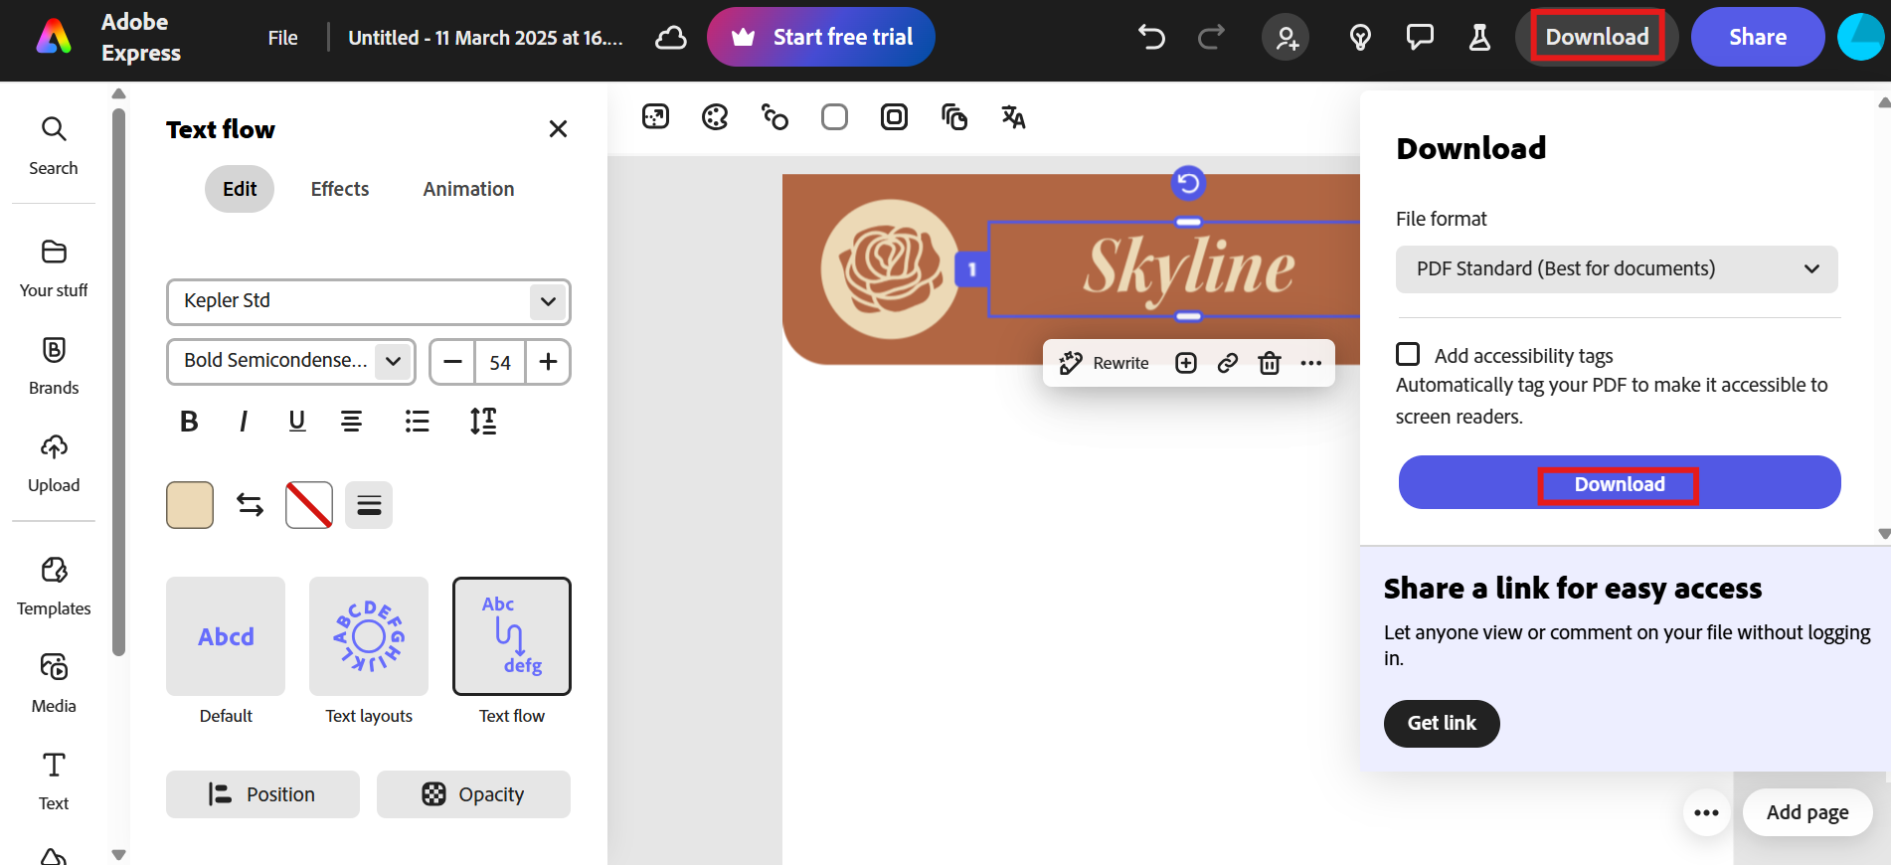Click the delete trash icon
Viewport: 1891px width, 865px height.
click(x=1269, y=363)
